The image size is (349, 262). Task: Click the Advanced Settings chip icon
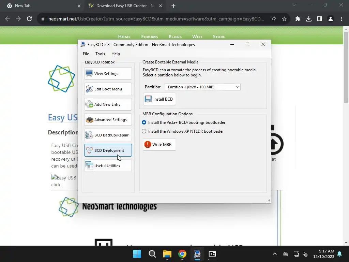[x=89, y=120]
